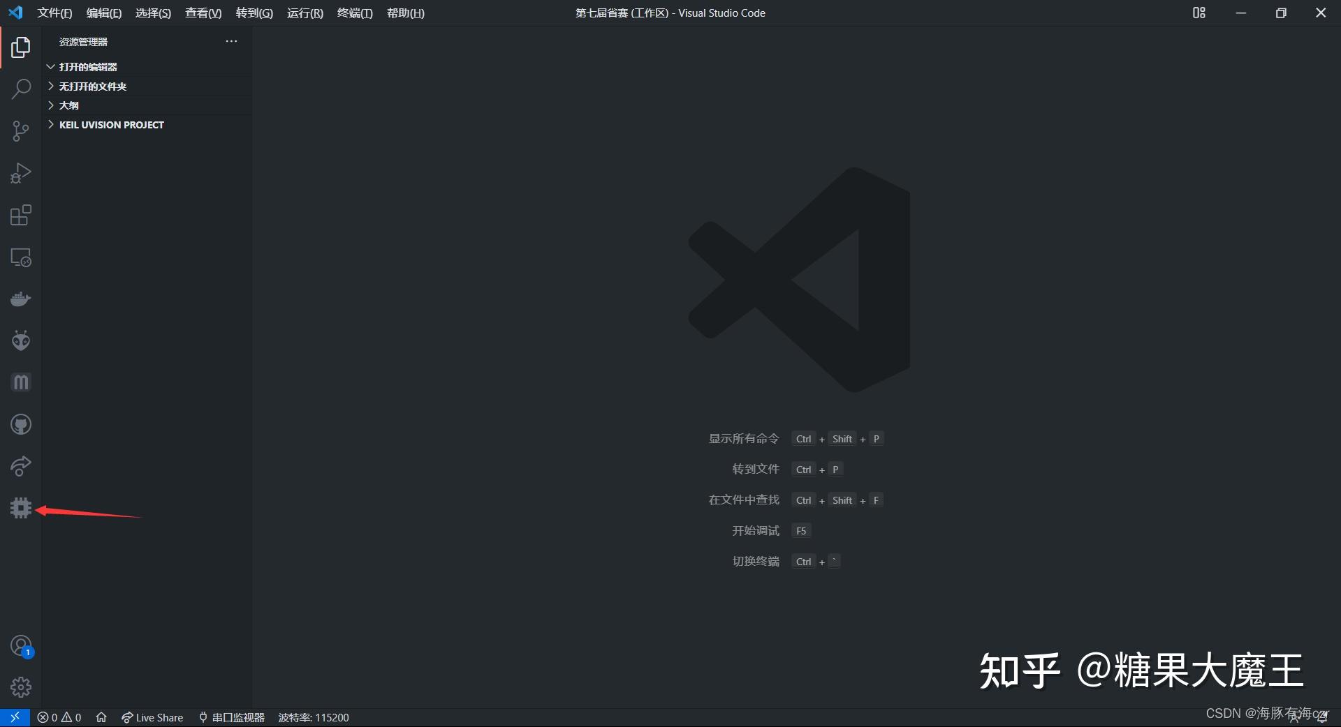Open the Live Share sidebar icon

(21, 466)
